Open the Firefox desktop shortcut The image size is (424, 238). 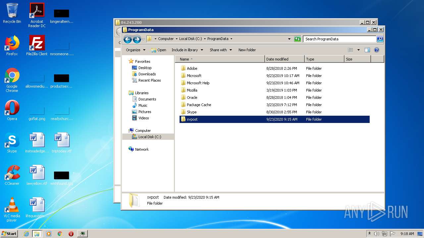pos(12,46)
